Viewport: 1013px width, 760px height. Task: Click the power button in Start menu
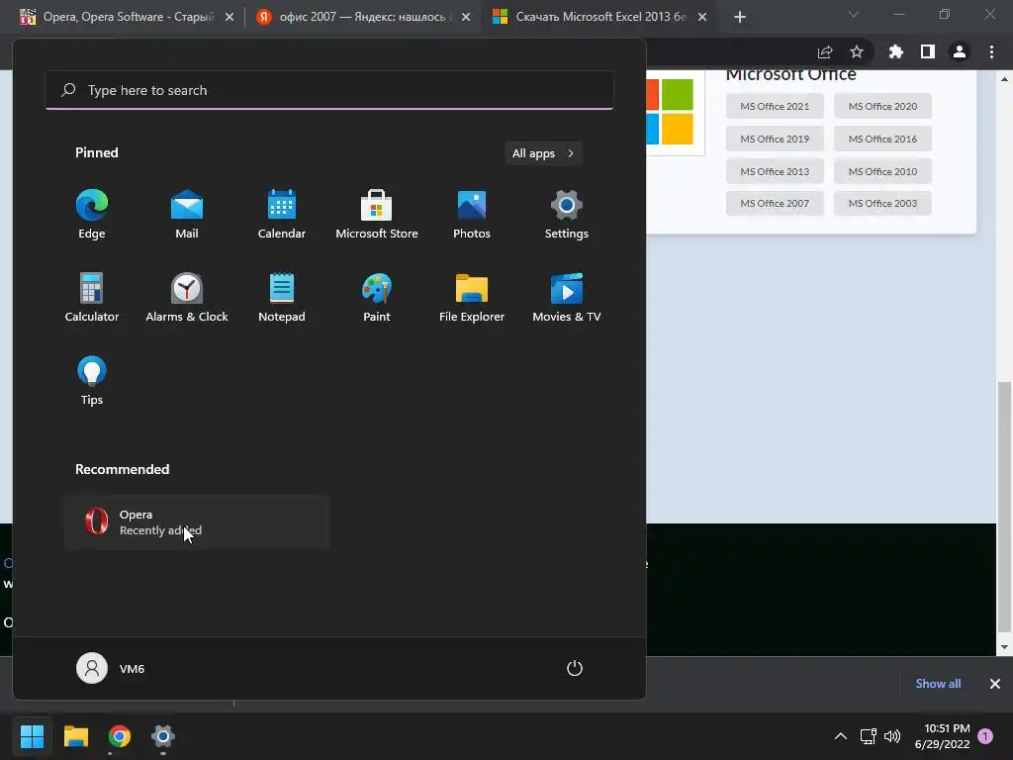coord(575,668)
